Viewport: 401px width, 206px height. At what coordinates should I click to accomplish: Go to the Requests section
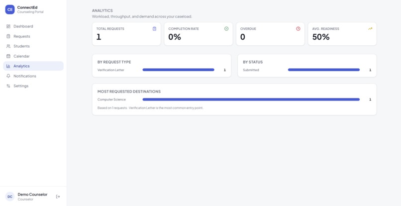click(33, 36)
